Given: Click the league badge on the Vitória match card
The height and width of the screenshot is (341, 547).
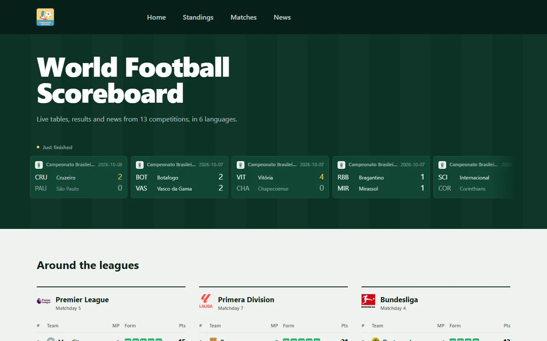Looking at the screenshot, I should tap(241, 165).
